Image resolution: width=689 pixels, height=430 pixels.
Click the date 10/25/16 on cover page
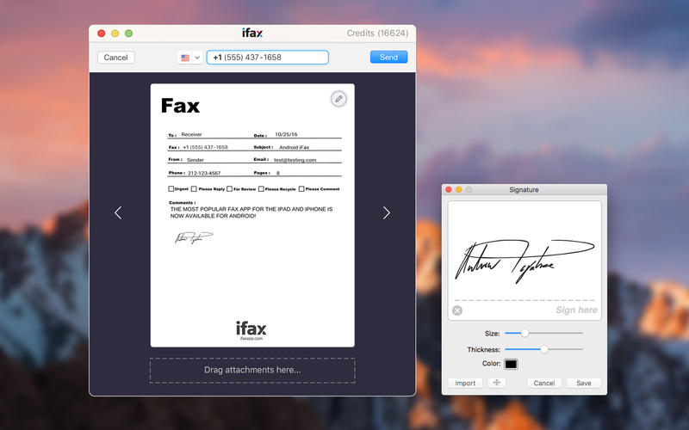coord(286,135)
